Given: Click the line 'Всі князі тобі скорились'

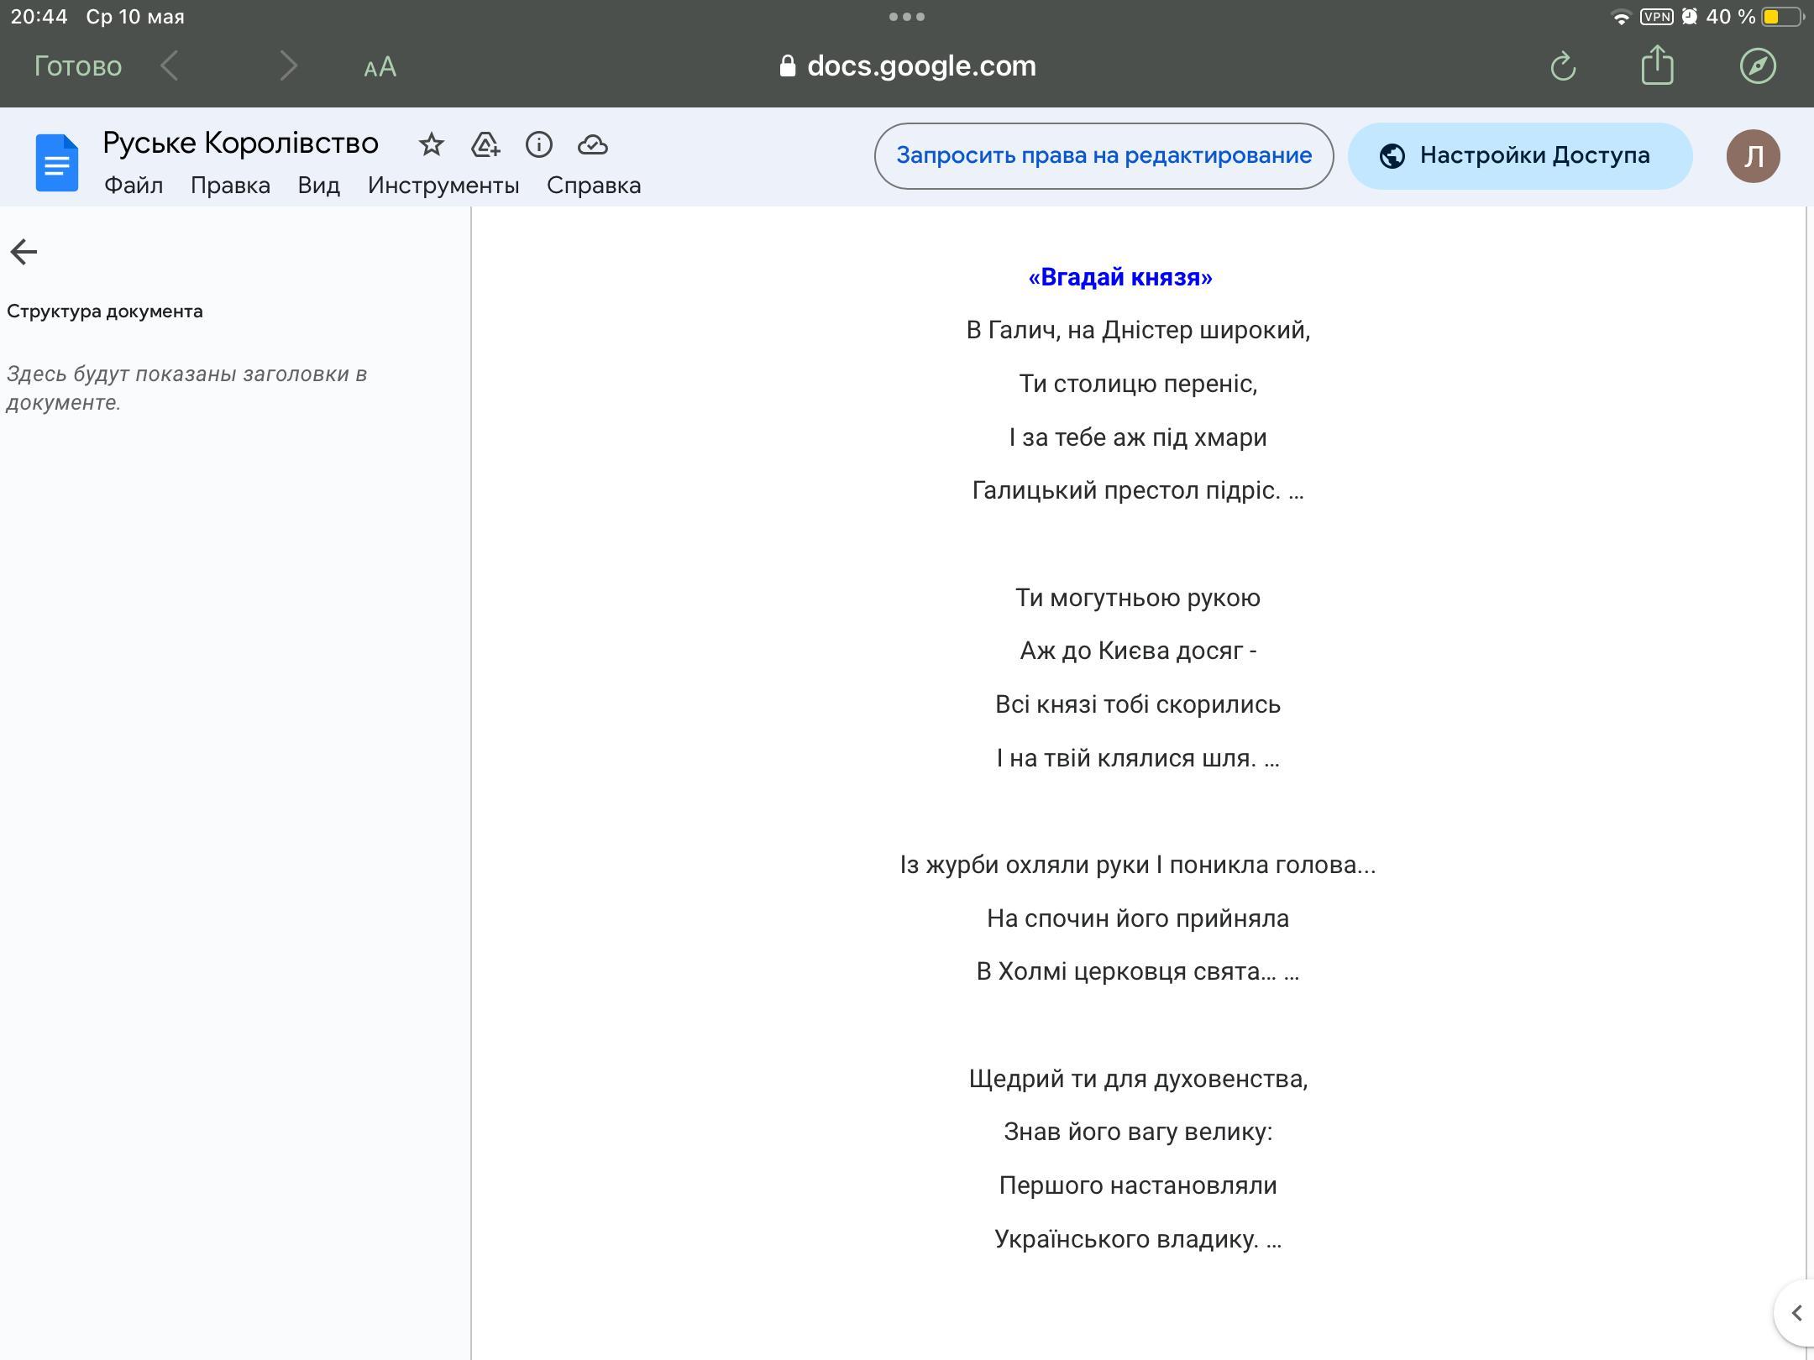Looking at the screenshot, I should pos(1138,704).
